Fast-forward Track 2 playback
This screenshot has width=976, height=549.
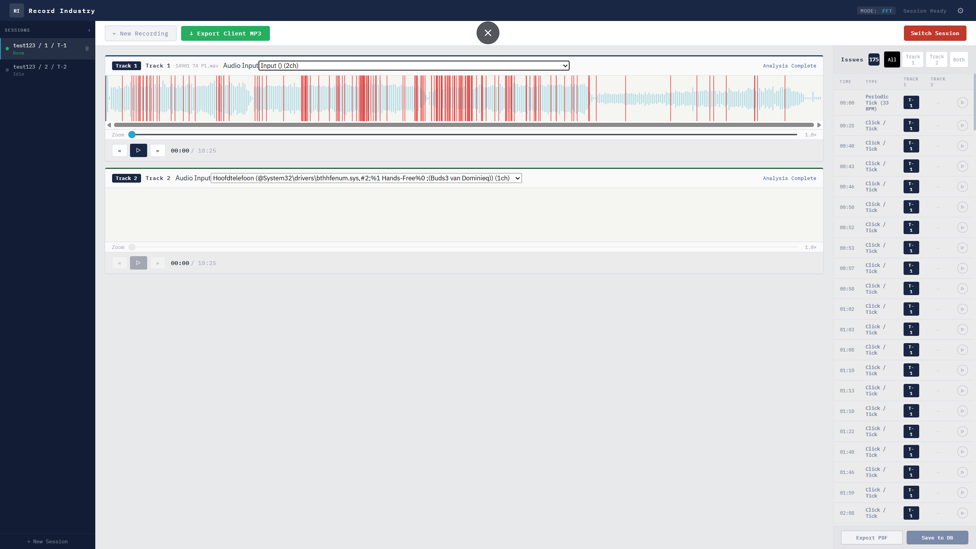click(x=157, y=263)
